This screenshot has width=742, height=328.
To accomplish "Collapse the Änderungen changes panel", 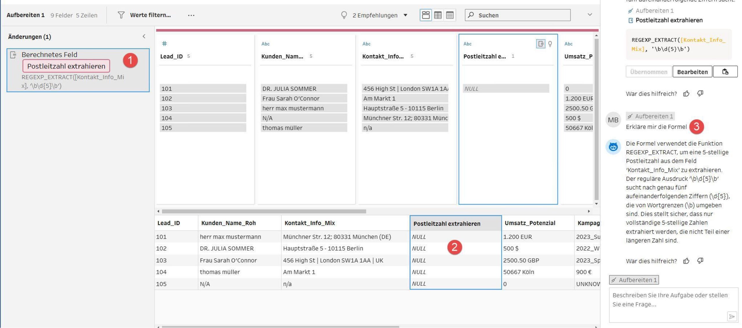I will pos(144,36).
